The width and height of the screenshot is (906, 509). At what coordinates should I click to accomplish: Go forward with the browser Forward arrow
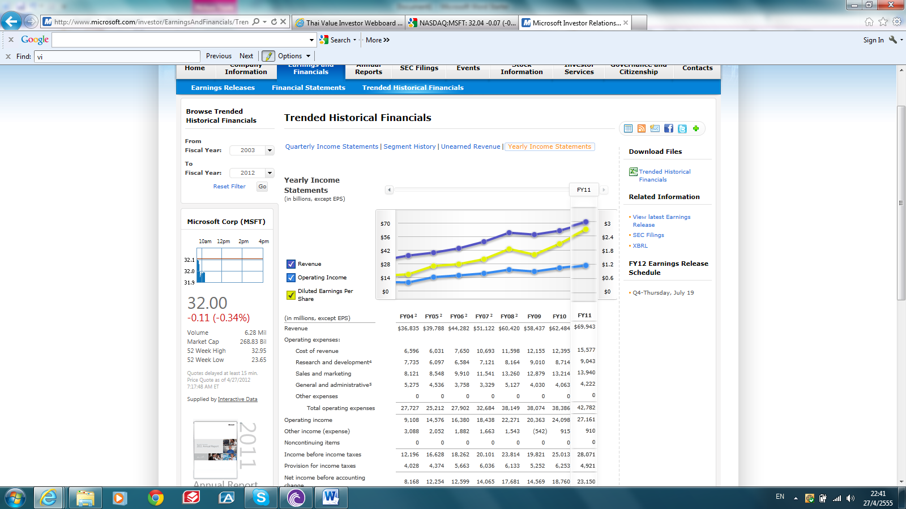pos(31,22)
